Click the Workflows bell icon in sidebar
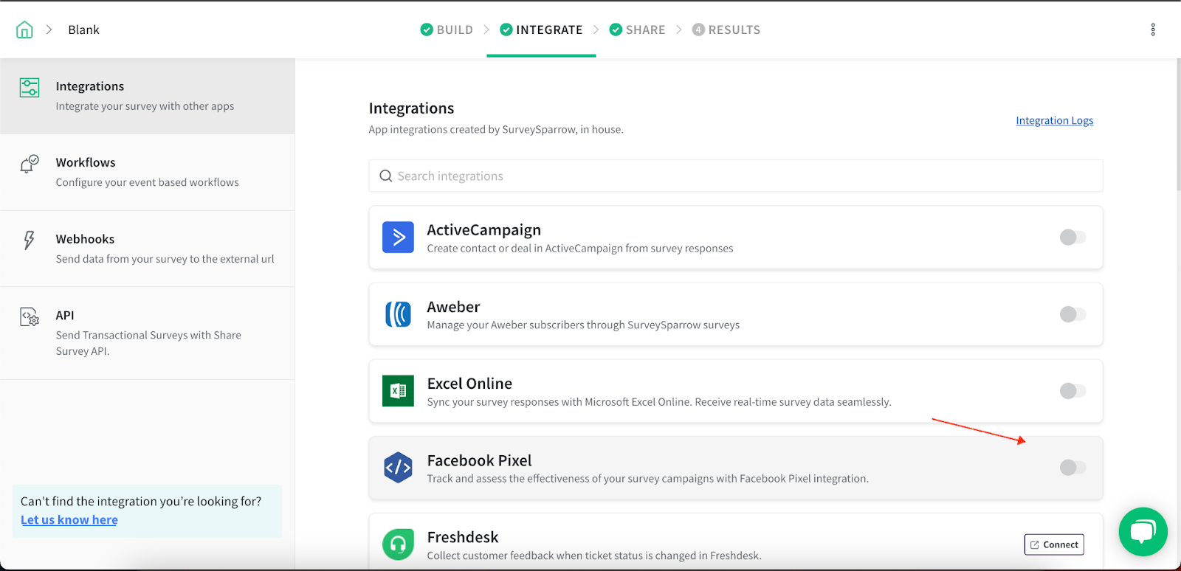 (x=29, y=164)
